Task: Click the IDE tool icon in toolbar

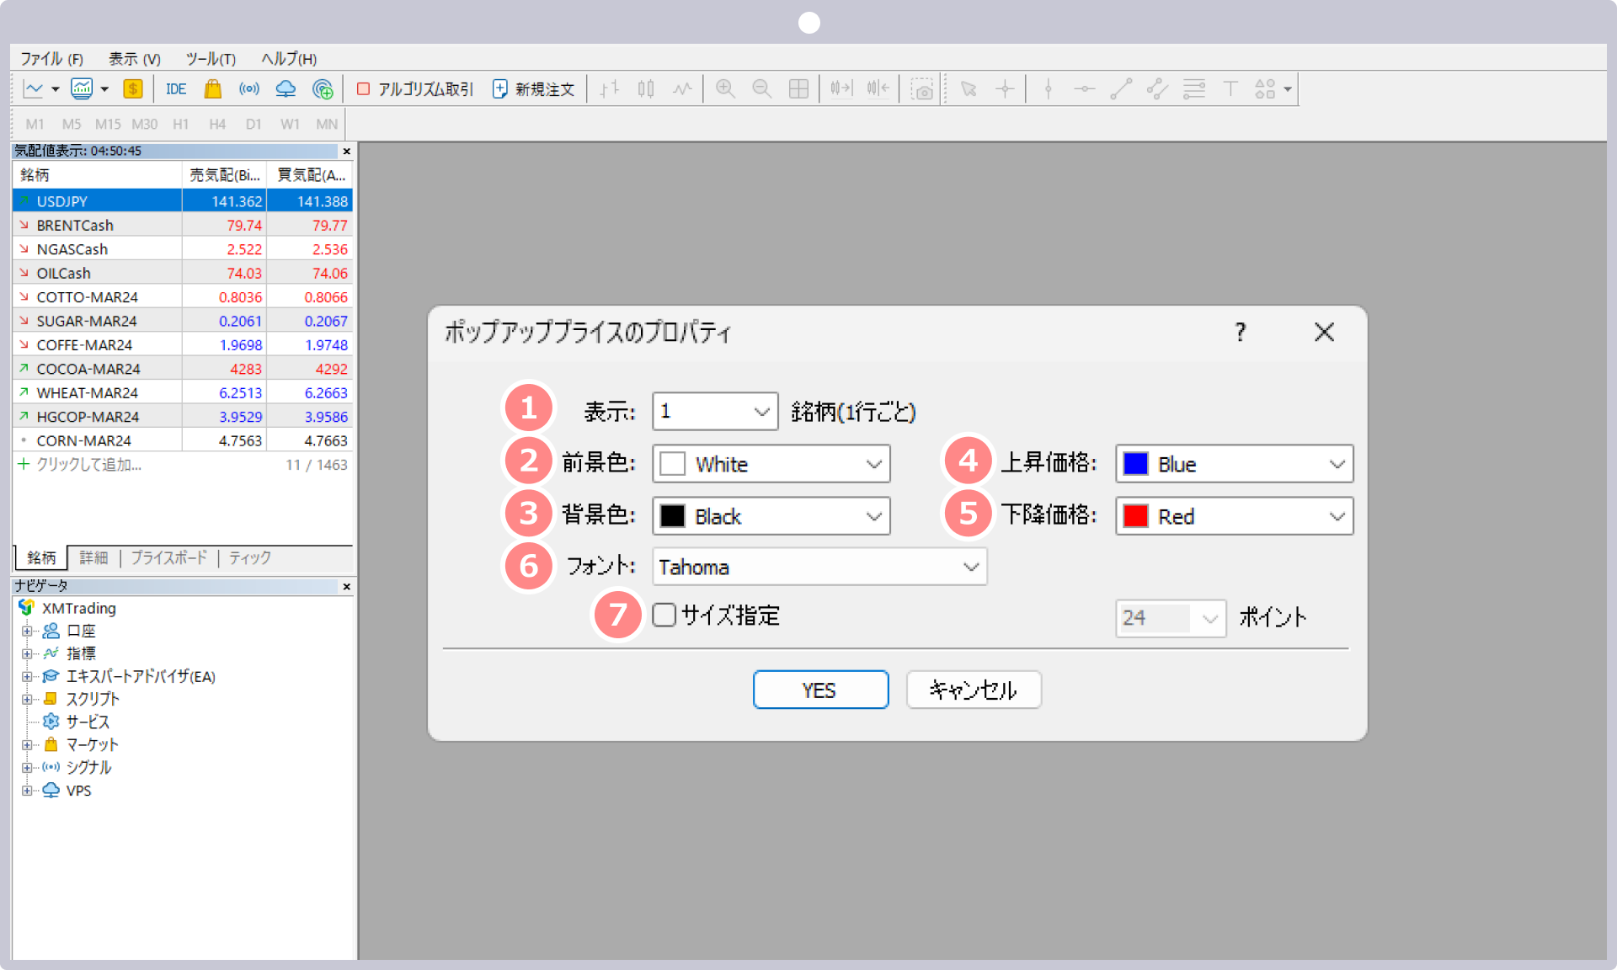Action: (174, 89)
